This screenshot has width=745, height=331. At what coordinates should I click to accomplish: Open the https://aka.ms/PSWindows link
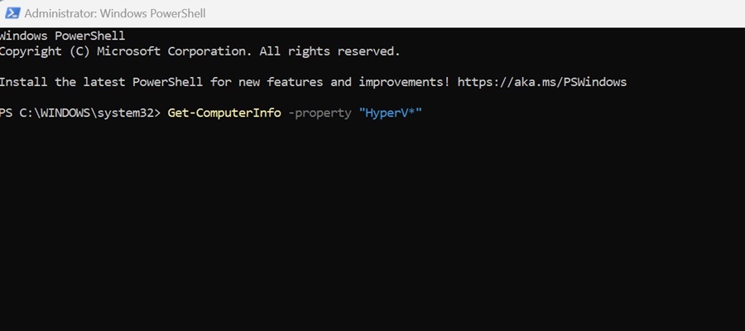541,82
